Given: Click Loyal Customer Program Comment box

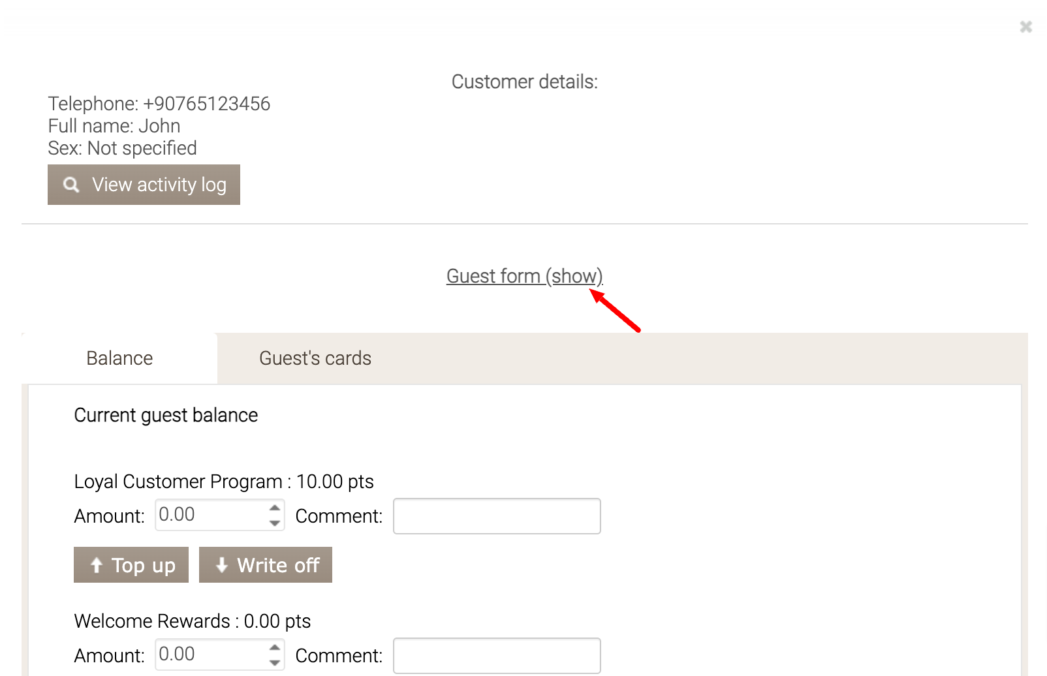Looking at the screenshot, I should [497, 516].
